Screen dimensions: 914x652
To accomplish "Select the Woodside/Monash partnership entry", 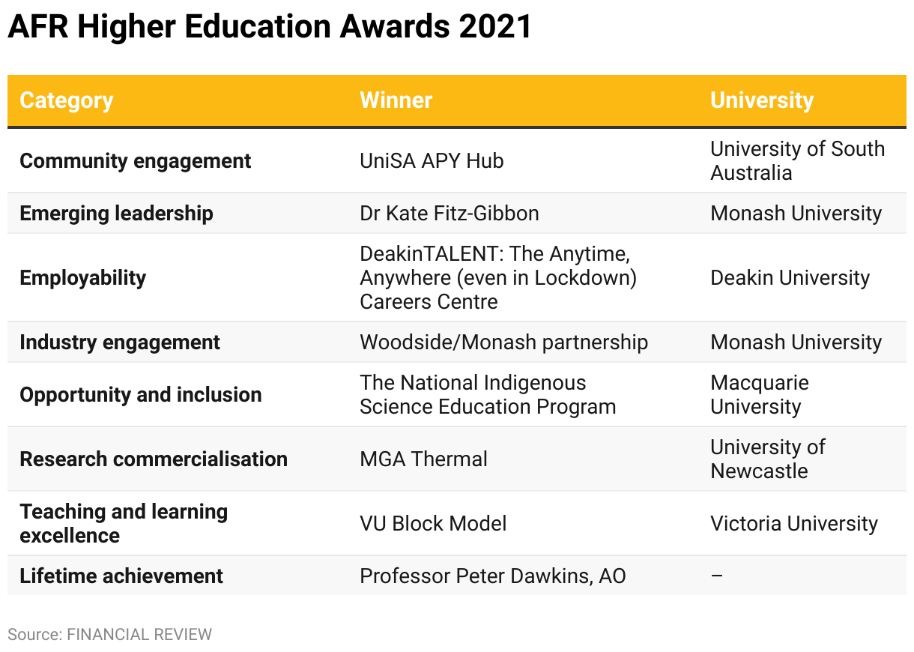I will pyautogui.click(x=503, y=342).
